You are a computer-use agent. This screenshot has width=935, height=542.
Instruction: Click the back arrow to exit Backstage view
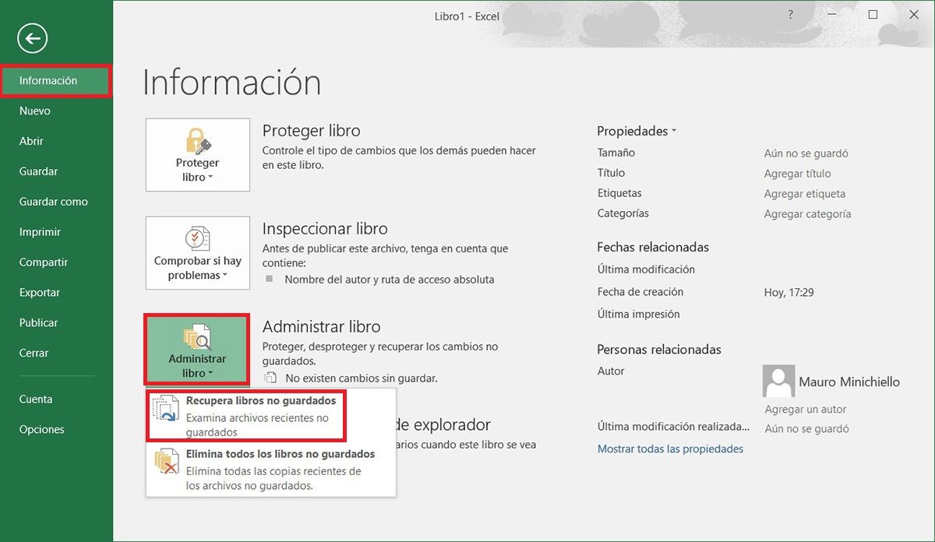31,37
